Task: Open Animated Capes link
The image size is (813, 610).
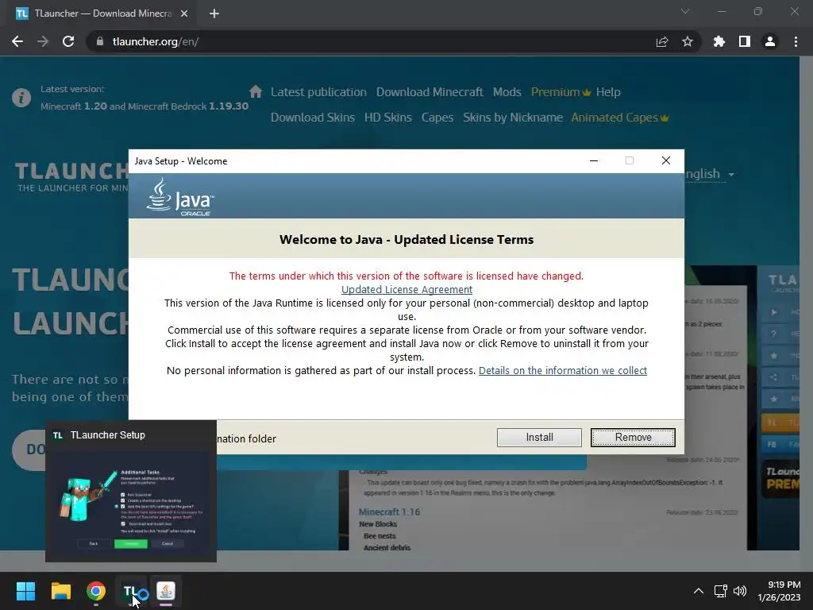Action: [620, 118]
